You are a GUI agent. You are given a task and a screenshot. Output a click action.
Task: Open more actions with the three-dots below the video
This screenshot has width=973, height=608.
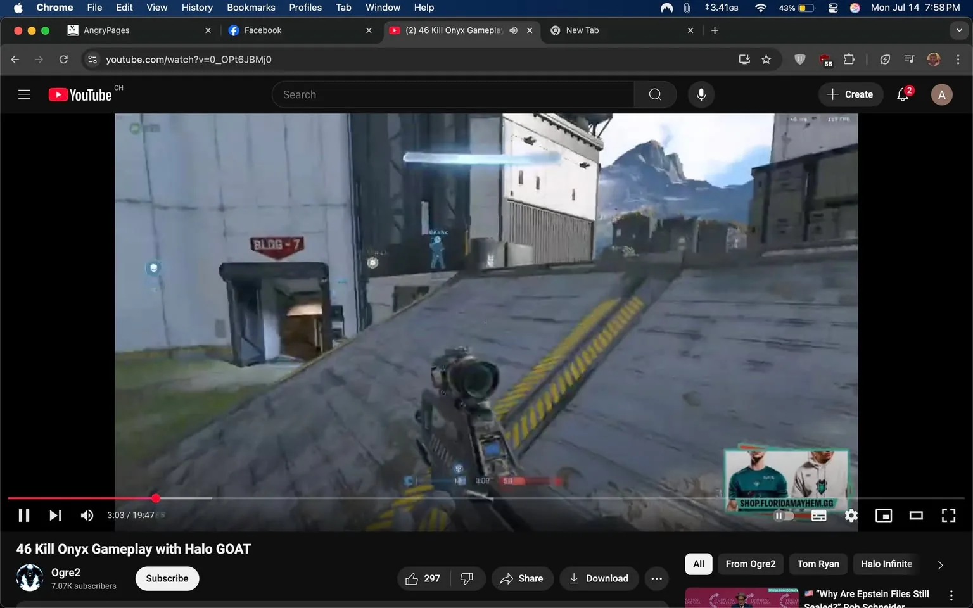(x=656, y=578)
